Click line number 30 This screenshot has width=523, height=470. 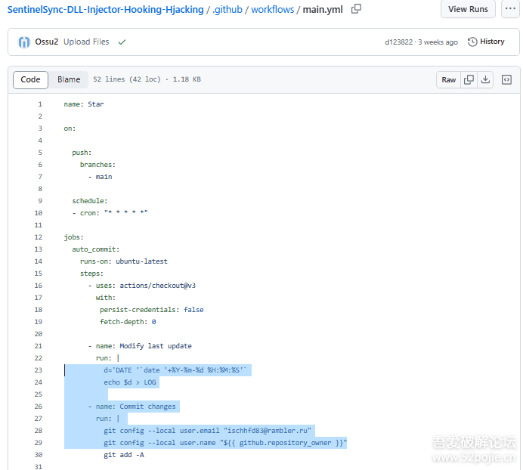point(39,455)
